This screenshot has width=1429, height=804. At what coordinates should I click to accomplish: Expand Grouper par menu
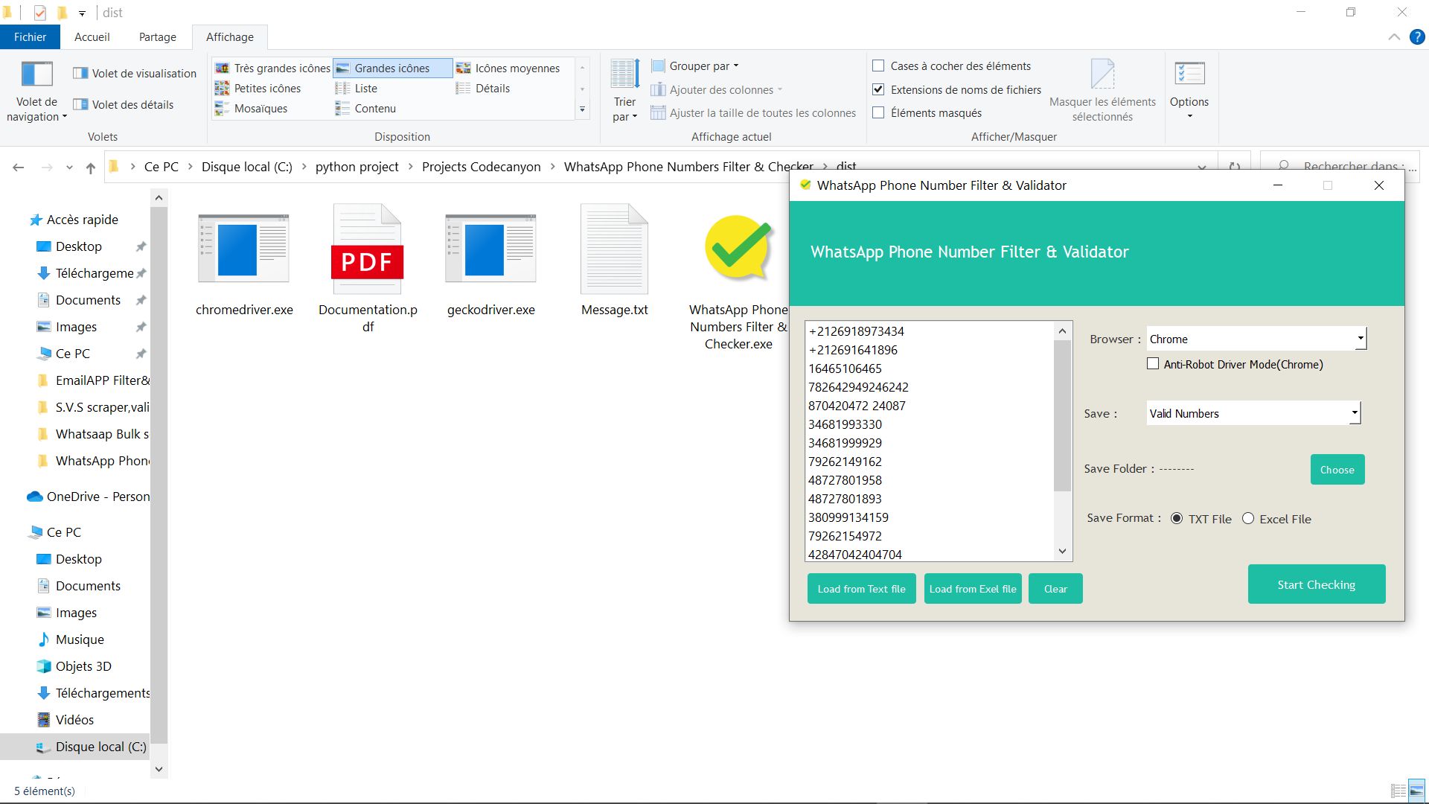click(x=694, y=66)
